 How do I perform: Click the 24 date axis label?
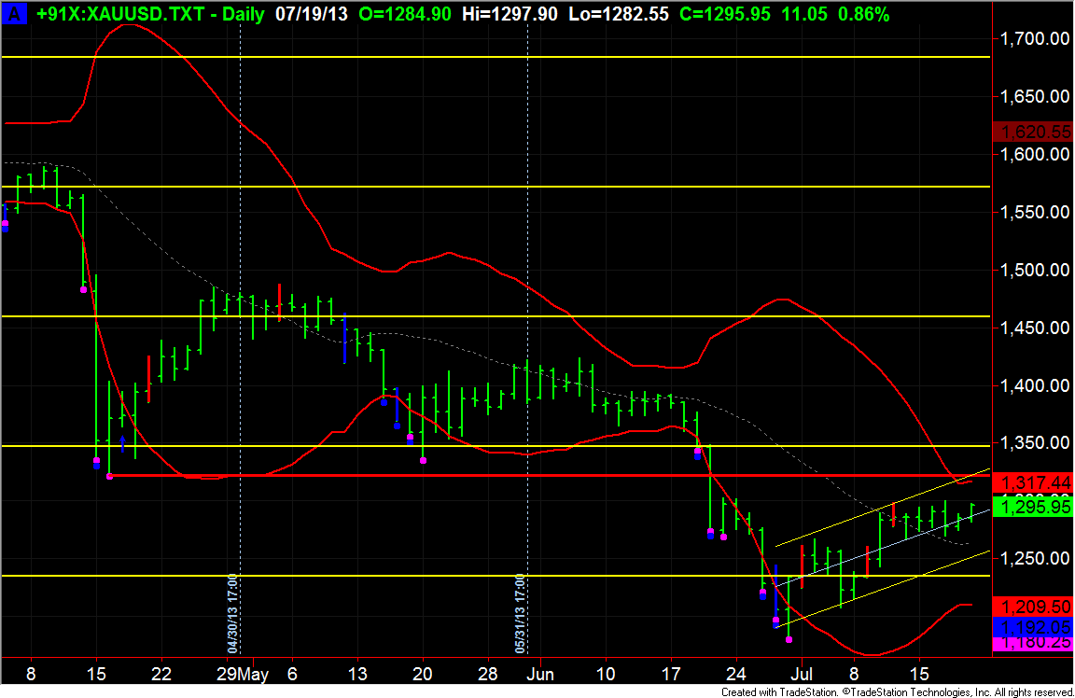(735, 674)
